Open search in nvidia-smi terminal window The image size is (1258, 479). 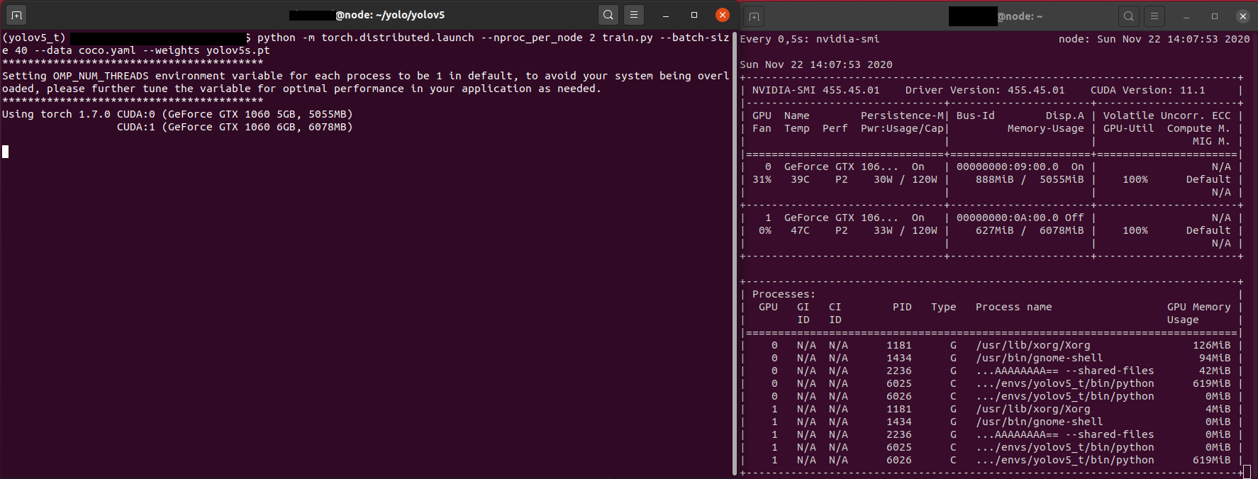pos(1129,16)
